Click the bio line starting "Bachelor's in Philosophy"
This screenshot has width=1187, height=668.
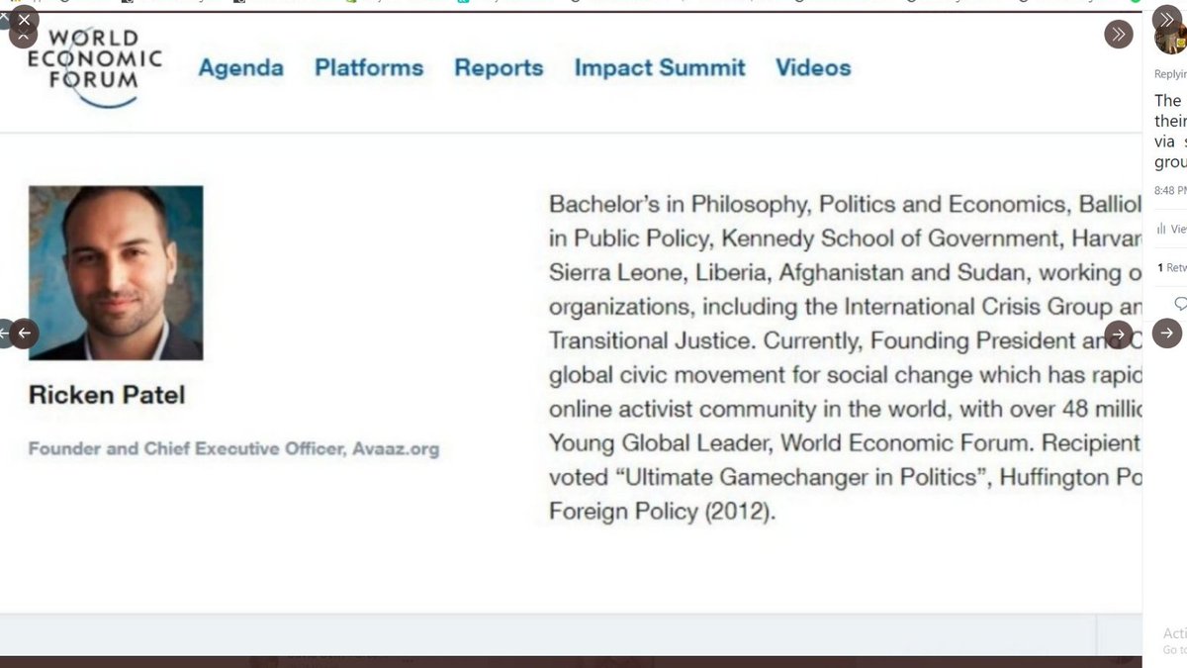[846, 205]
